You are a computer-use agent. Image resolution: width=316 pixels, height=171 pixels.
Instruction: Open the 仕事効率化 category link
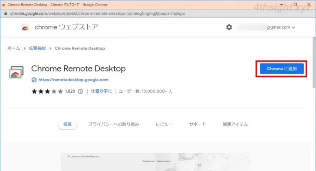pos(102,91)
